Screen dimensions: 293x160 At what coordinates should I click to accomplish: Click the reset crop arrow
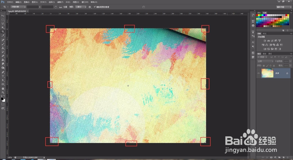(x=144, y=7)
